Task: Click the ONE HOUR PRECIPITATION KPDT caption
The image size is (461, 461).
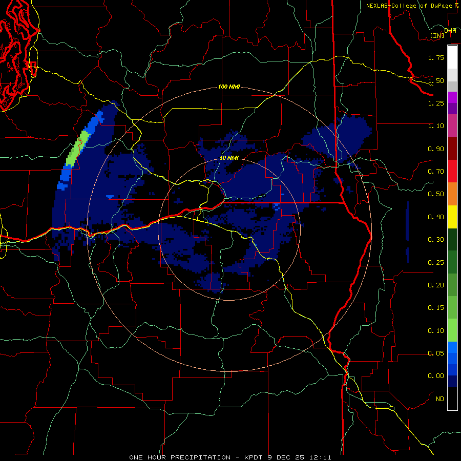Action: (x=230, y=457)
